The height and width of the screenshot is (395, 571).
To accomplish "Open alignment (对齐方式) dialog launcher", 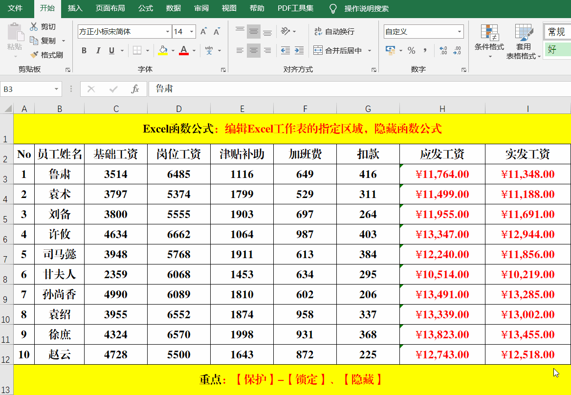I will [373, 70].
